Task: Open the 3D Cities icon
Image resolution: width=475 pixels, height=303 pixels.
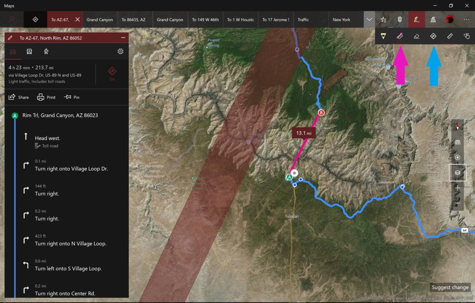Action: click(x=433, y=19)
